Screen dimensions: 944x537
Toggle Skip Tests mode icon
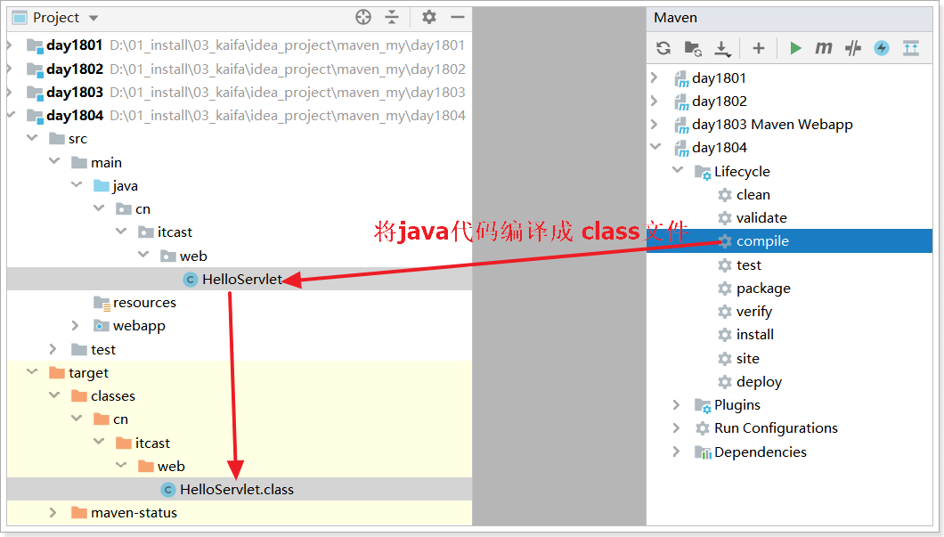tap(852, 48)
